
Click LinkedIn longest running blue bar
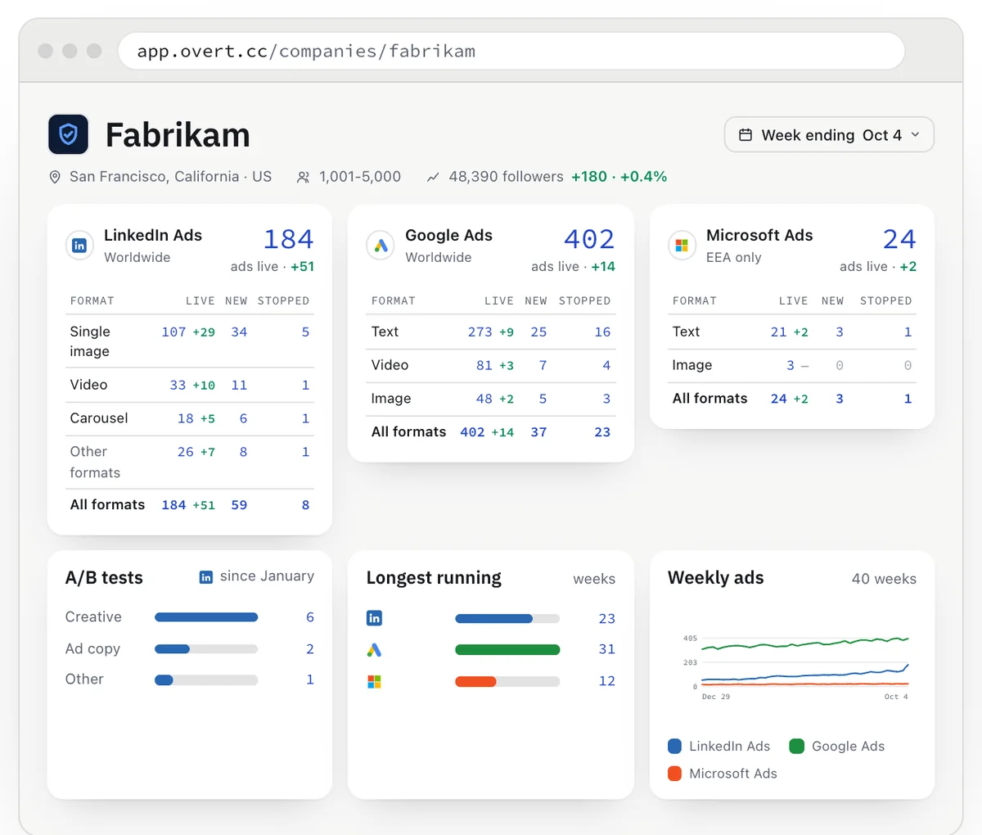[x=493, y=619]
